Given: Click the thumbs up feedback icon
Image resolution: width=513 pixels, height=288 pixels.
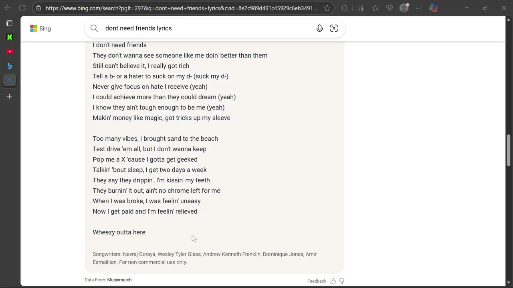Looking at the screenshot, I should (333, 281).
